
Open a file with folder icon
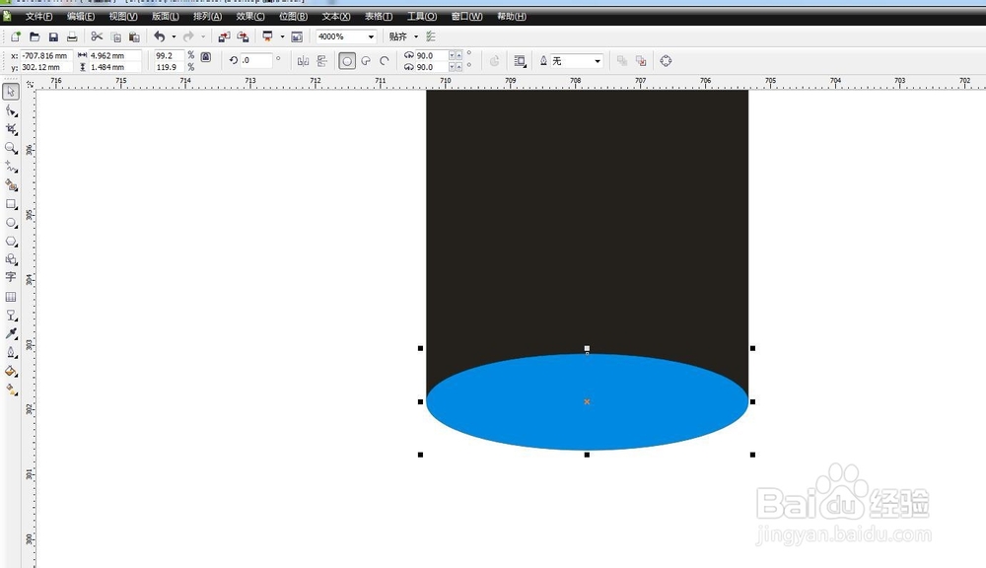(35, 36)
